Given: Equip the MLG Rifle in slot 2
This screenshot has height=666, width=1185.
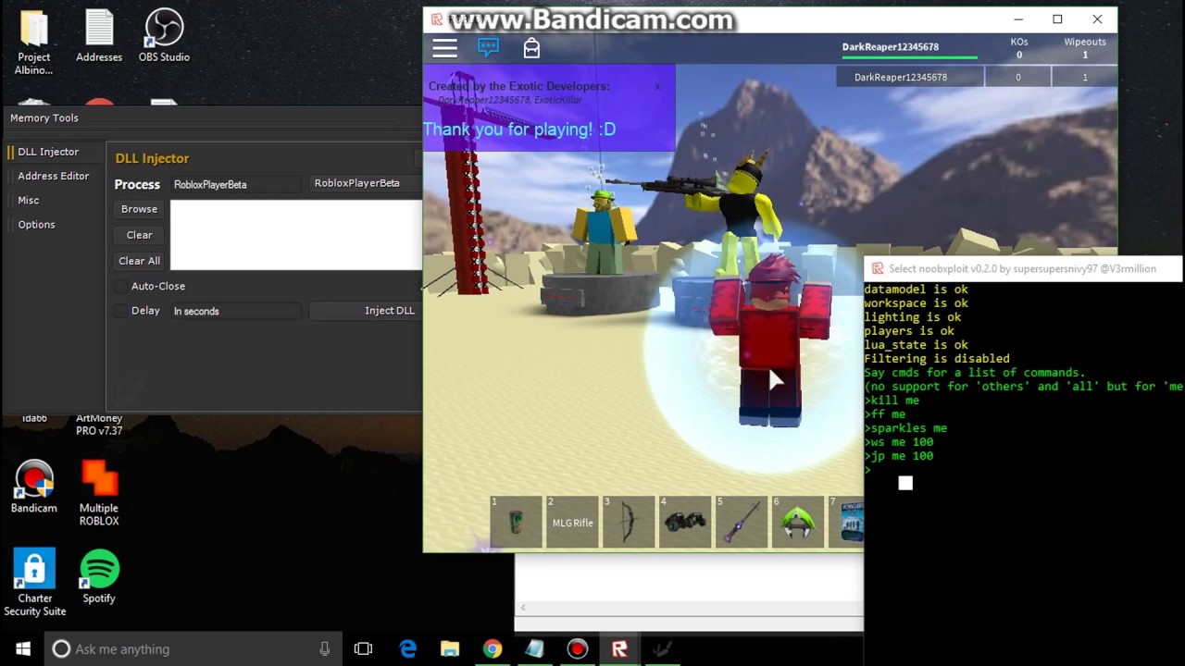Looking at the screenshot, I should [572, 522].
